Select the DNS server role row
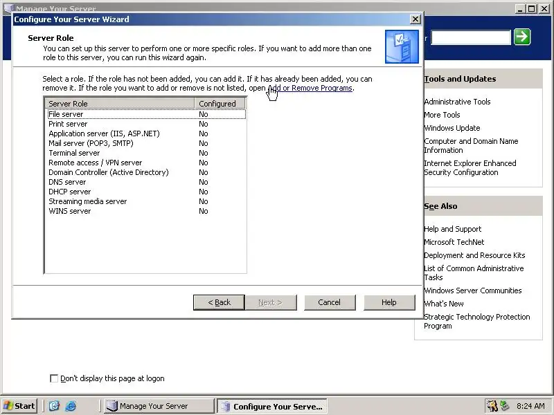Image resolution: width=554 pixels, height=415 pixels. pos(146,182)
